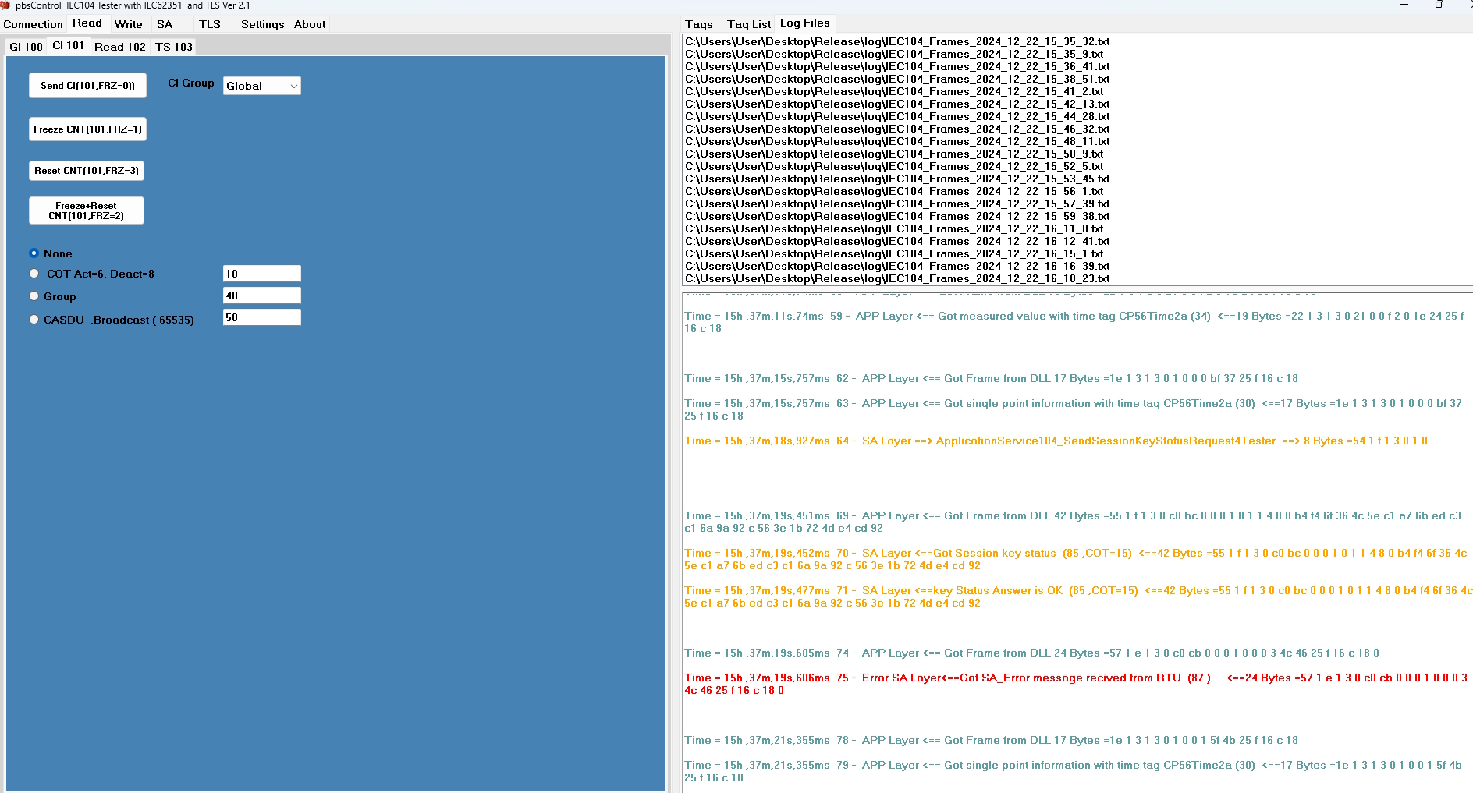
Task: Select CASDU Broadcast (65535) radio option
Action: (34, 320)
